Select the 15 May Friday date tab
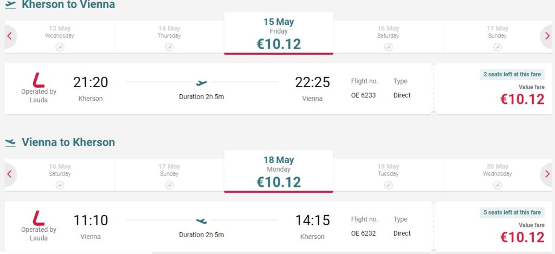 point(278,34)
